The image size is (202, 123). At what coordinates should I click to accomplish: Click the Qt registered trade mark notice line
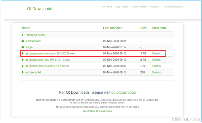click(x=97, y=100)
